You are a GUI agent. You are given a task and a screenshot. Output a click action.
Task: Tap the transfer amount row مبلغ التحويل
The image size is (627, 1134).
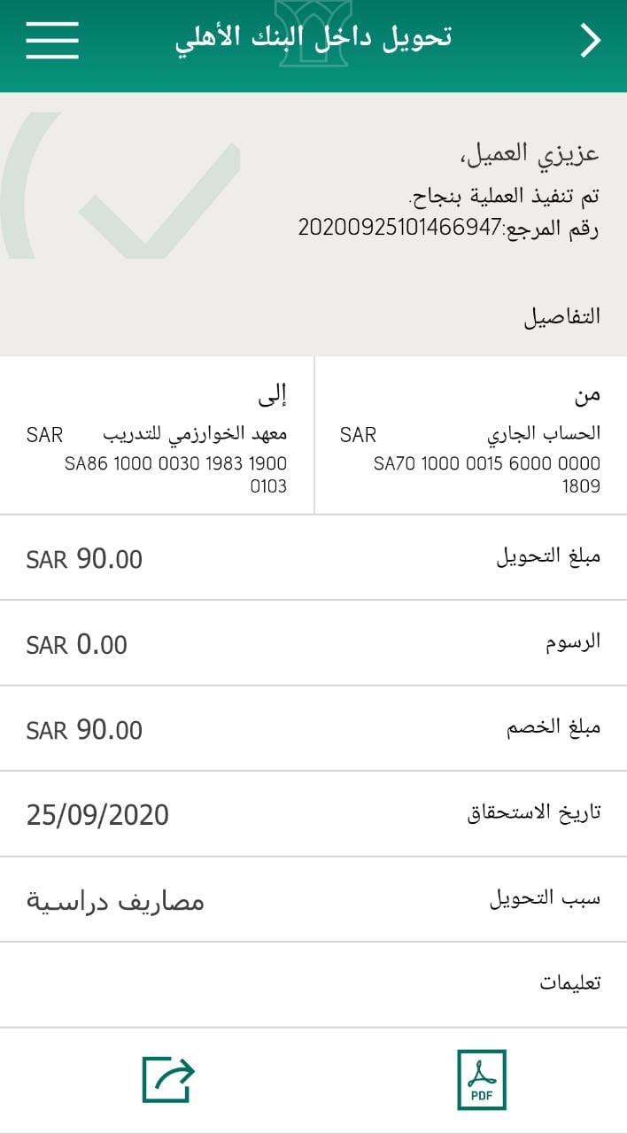pos(313,558)
